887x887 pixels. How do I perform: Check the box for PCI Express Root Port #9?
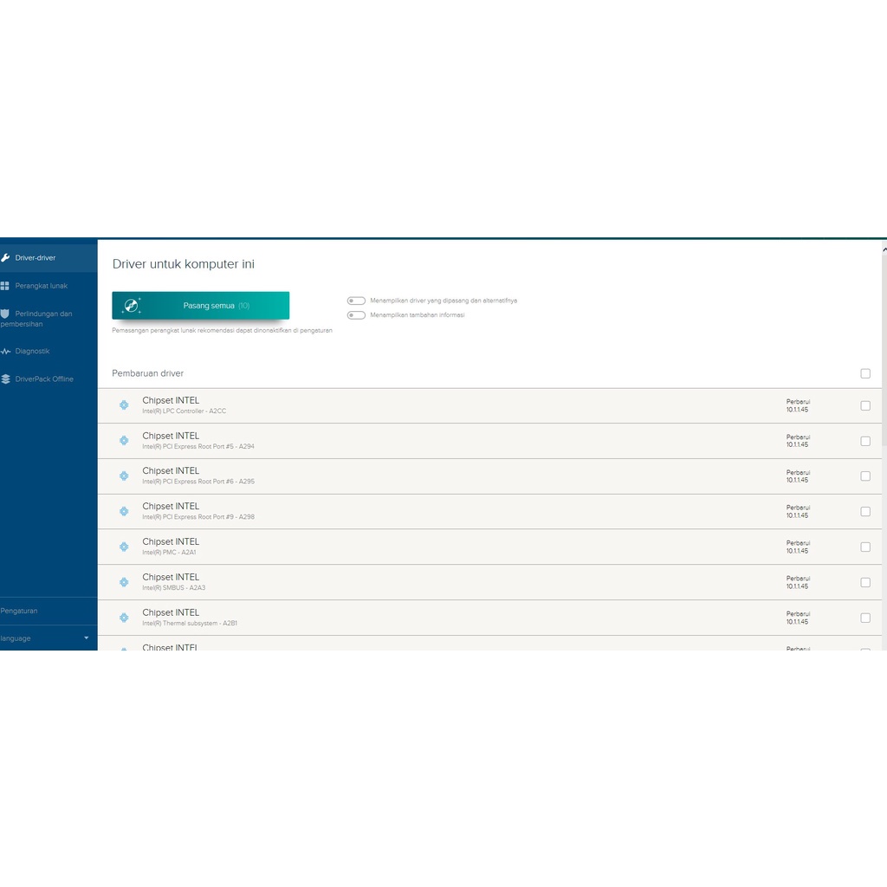(x=865, y=511)
